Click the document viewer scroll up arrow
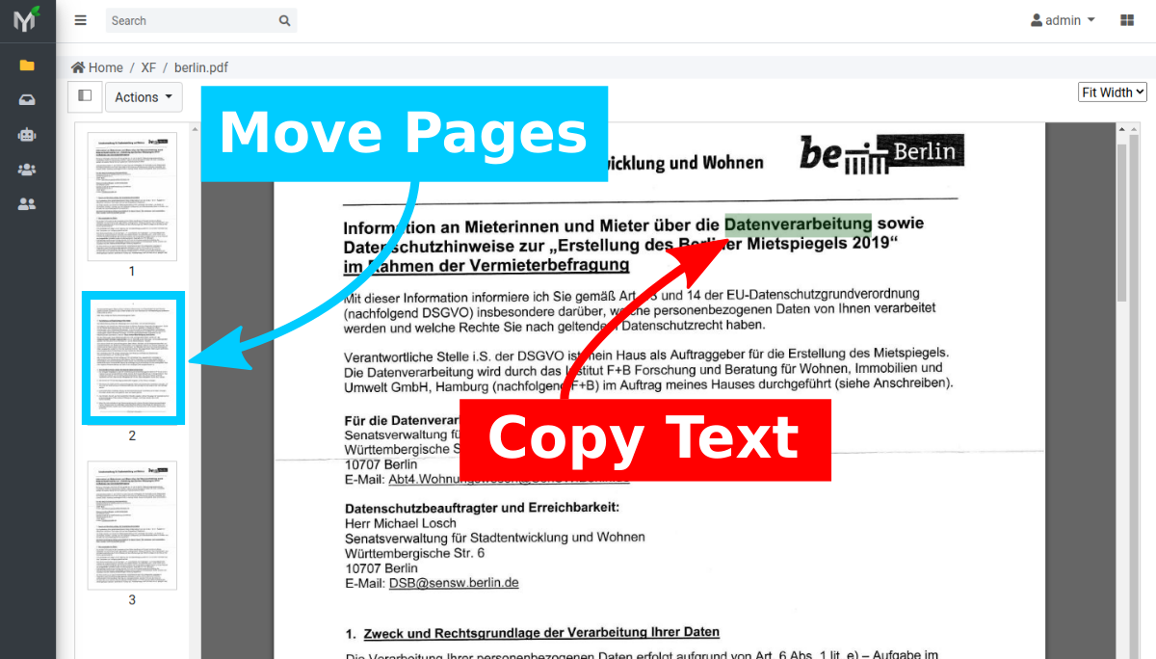 tap(1121, 129)
